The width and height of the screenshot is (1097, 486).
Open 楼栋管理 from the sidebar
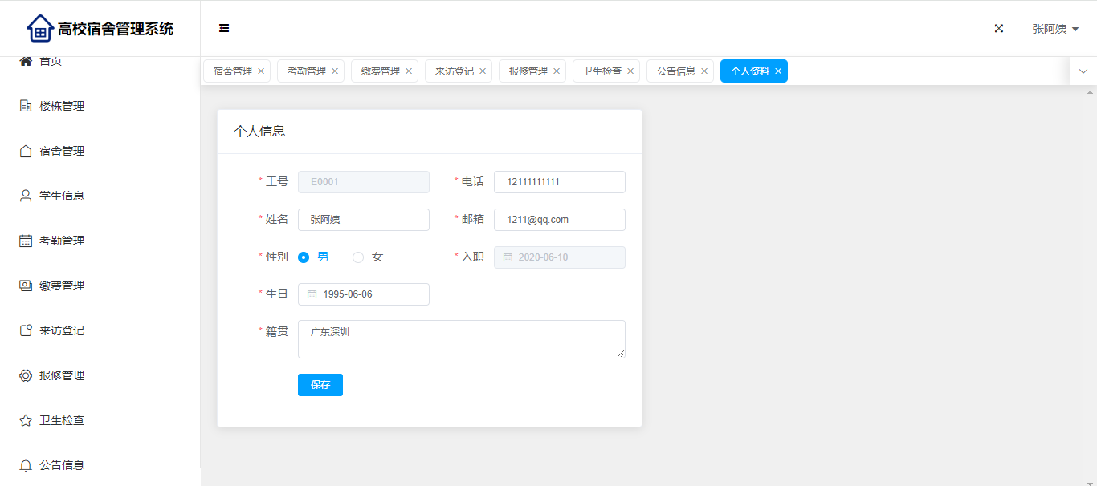coord(62,106)
